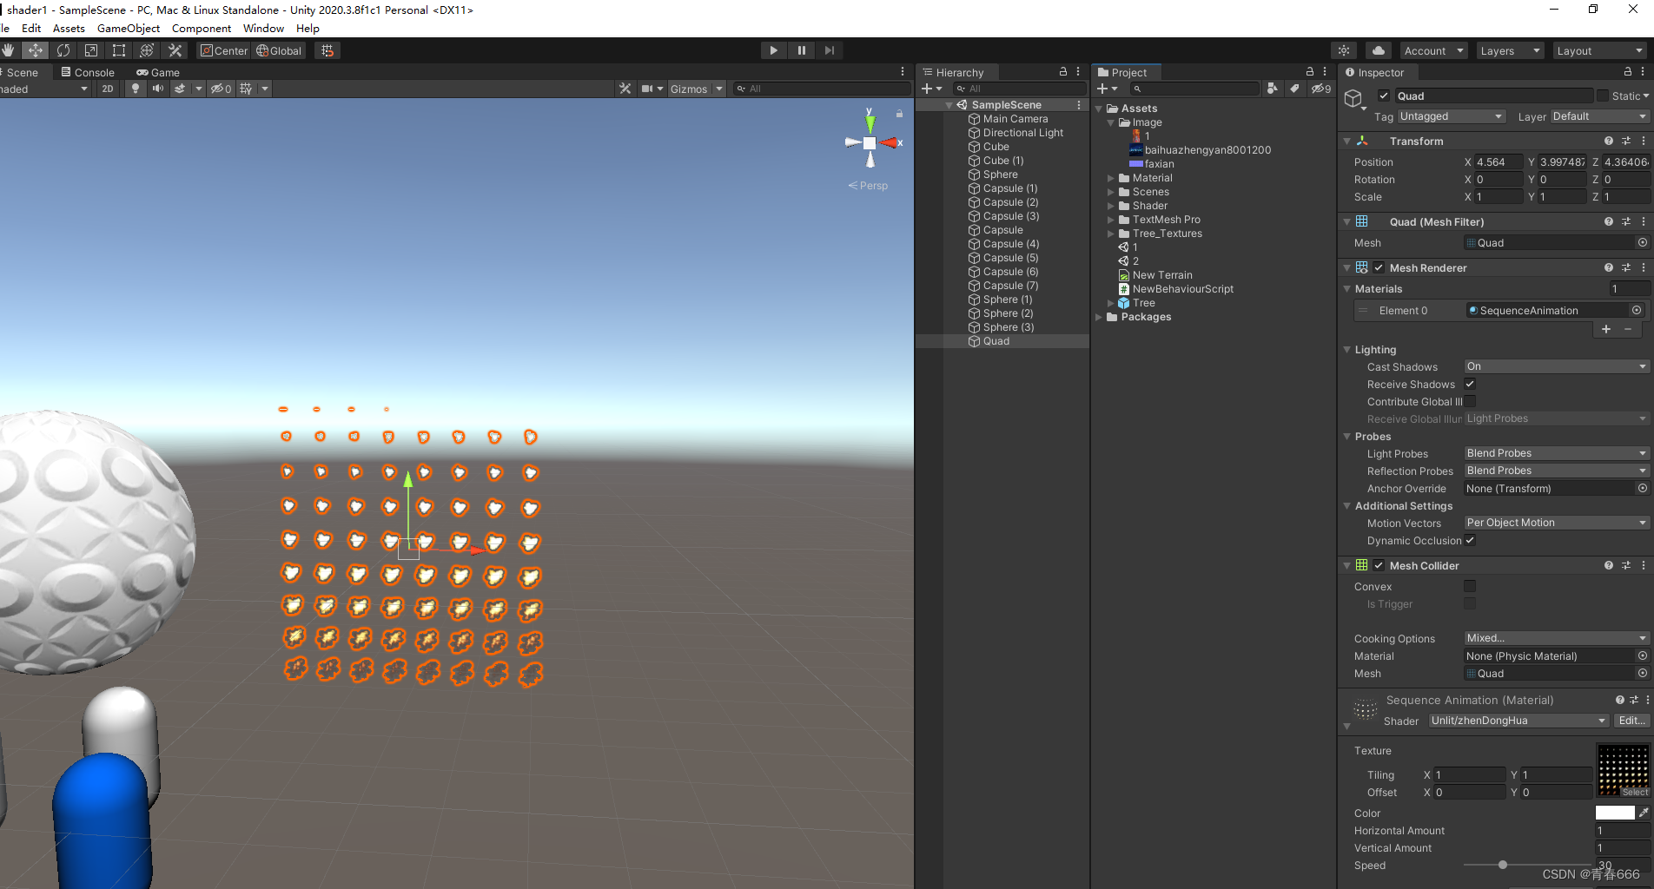
Task: Toggle Quad active checkbox
Action: (x=1384, y=95)
